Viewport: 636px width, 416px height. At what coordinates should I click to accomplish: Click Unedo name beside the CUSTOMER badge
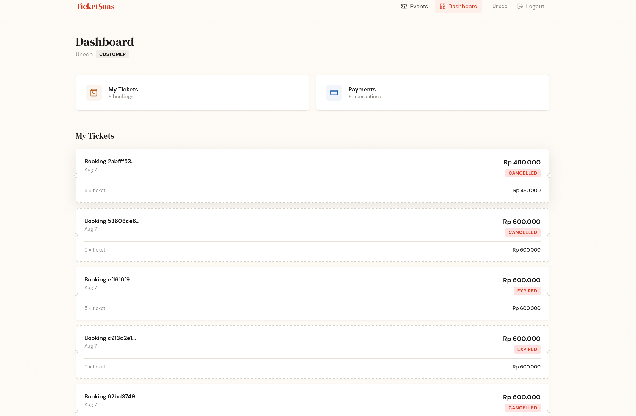pyautogui.click(x=84, y=54)
